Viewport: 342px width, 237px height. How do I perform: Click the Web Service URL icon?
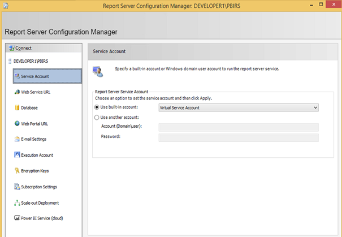coord(17,92)
